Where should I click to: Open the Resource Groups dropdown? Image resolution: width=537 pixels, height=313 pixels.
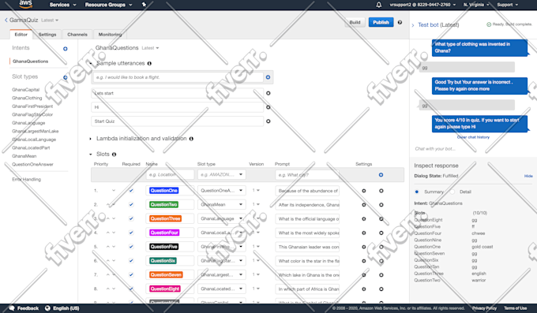[x=108, y=5]
